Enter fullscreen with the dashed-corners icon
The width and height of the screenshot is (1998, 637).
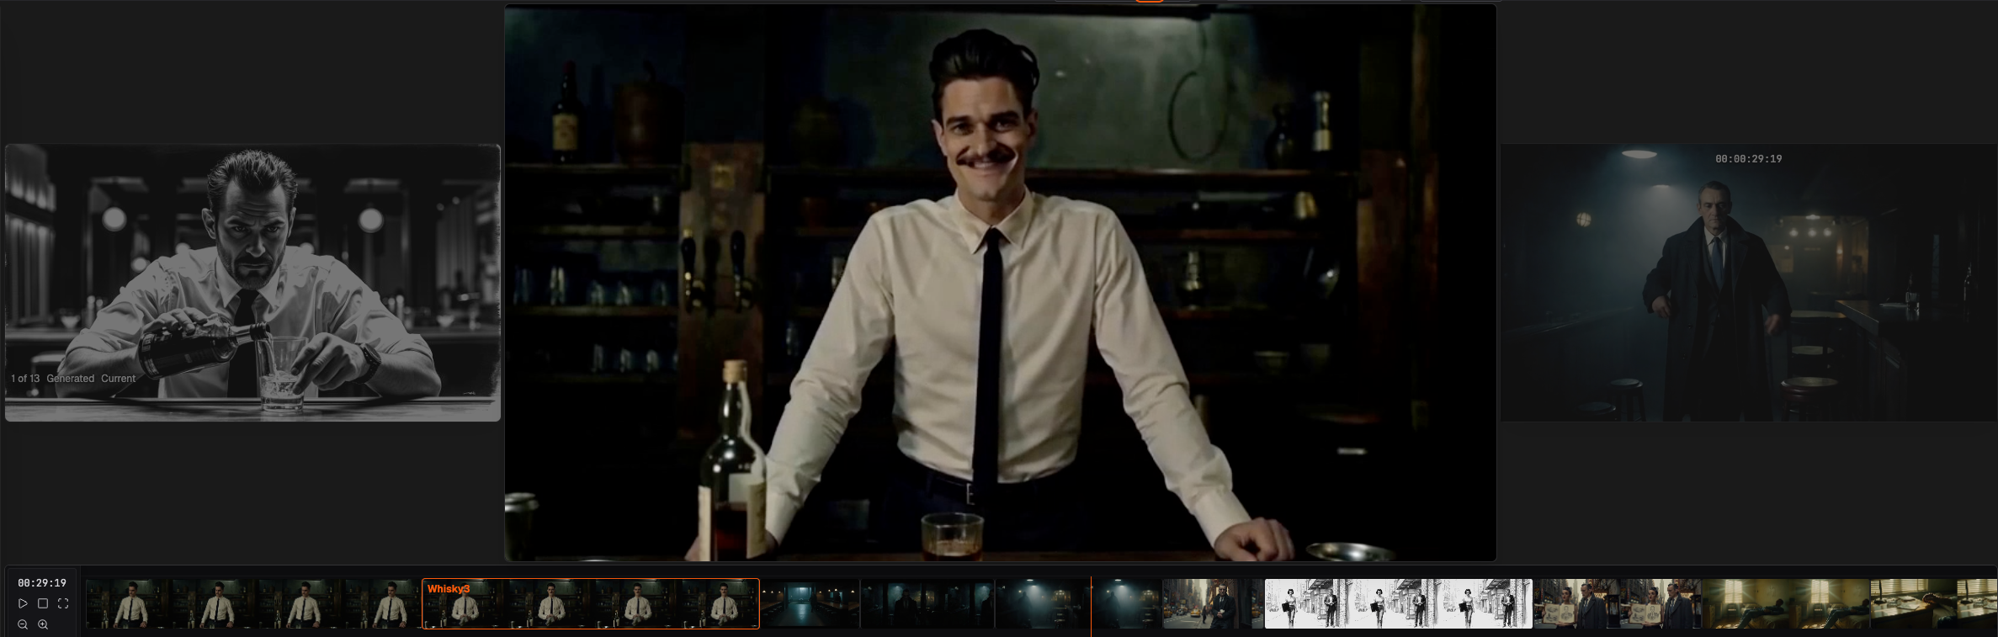pos(63,603)
